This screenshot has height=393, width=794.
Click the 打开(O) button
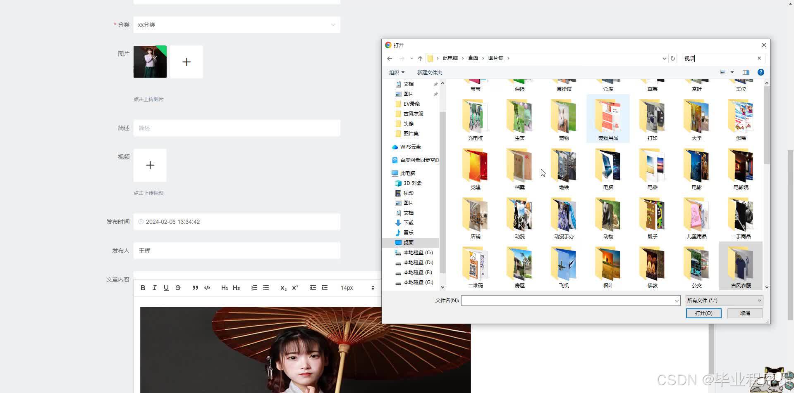tap(703, 313)
